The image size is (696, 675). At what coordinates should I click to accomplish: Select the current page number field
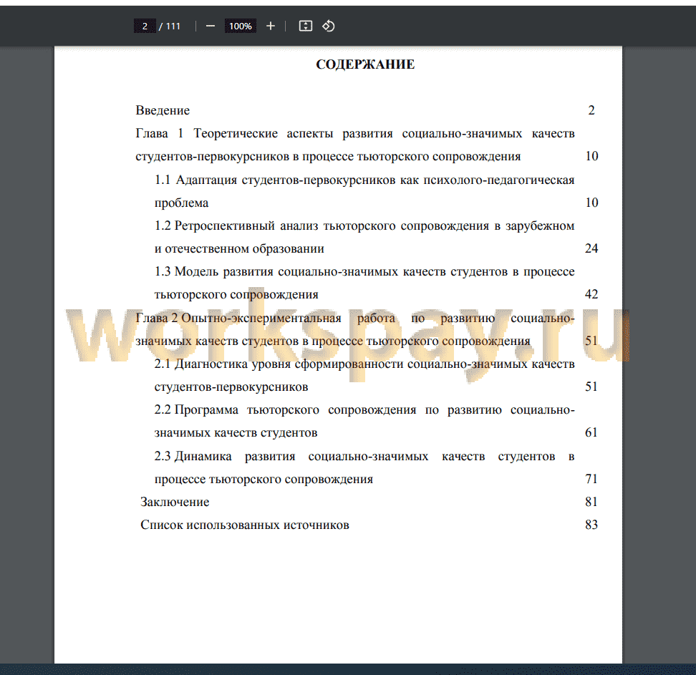point(145,26)
